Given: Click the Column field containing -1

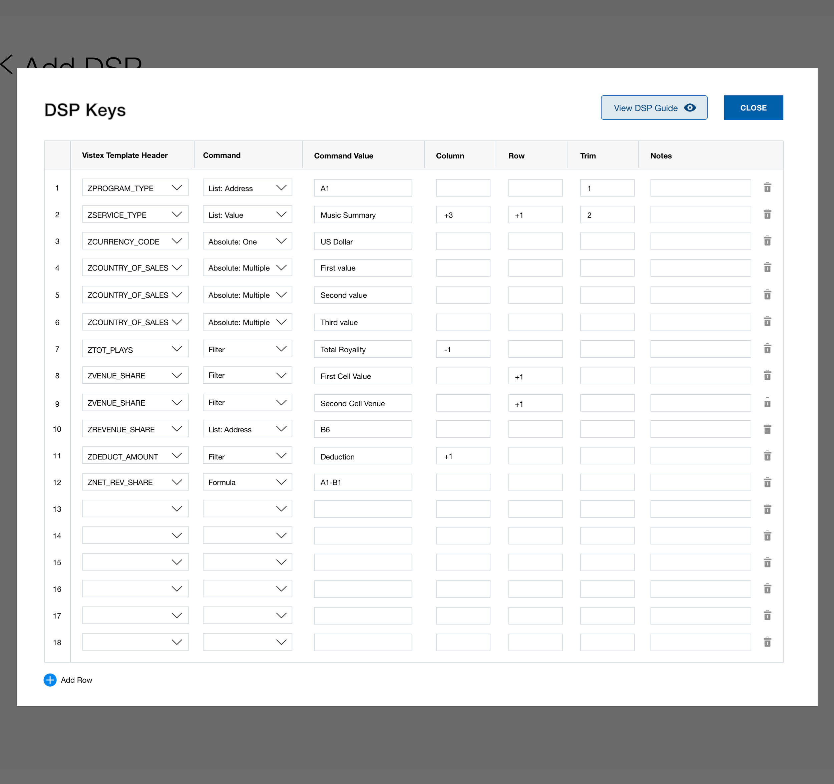Looking at the screenshot, I should click(x=462, y=349).
